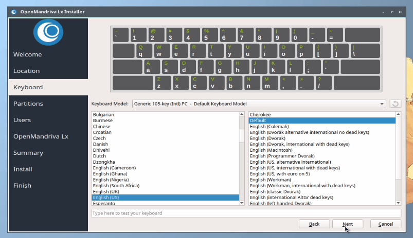Click layout list scroll-up arrow

pyautogui.click(x=242, y=114)
